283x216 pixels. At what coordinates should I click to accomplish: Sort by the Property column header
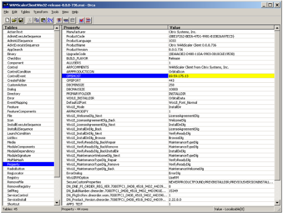(115, 28)
